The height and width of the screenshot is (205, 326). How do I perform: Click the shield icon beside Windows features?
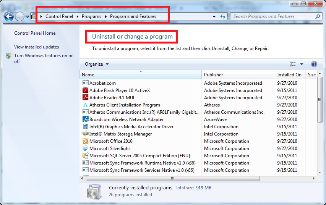[8, 56]
